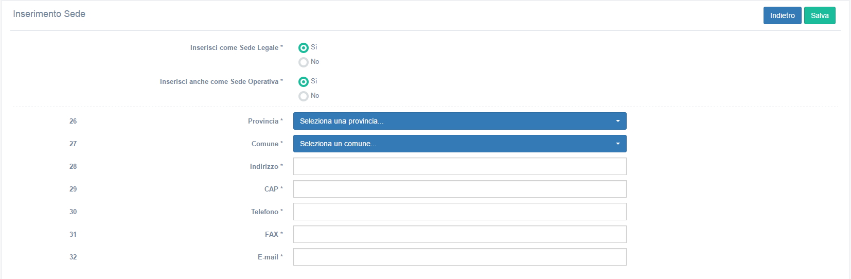Focus the Telefono input field
Image resolution: width=851 pixels, height=279 pixels.
click(x=459, y=212)
